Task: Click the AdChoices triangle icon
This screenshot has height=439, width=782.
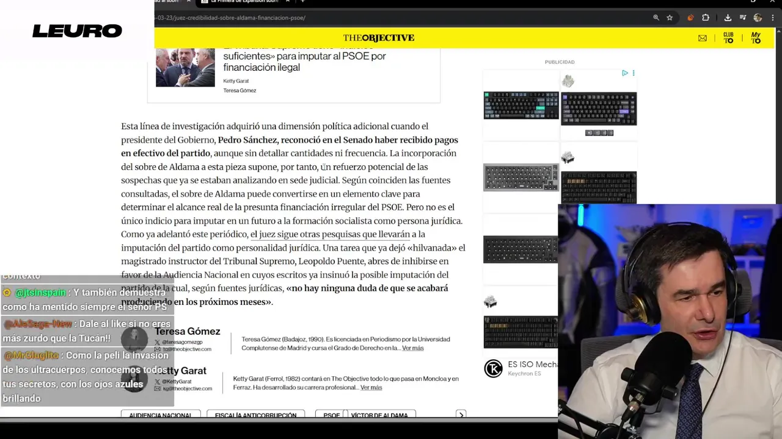Action: 625,73
